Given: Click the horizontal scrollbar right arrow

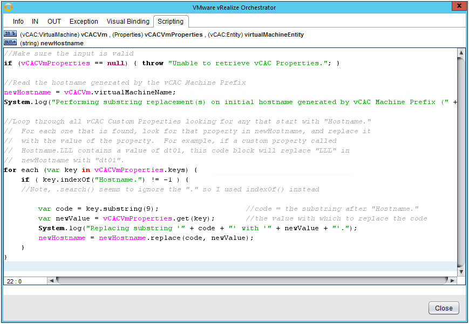Looking at the screenshot, I should (452, 281).
